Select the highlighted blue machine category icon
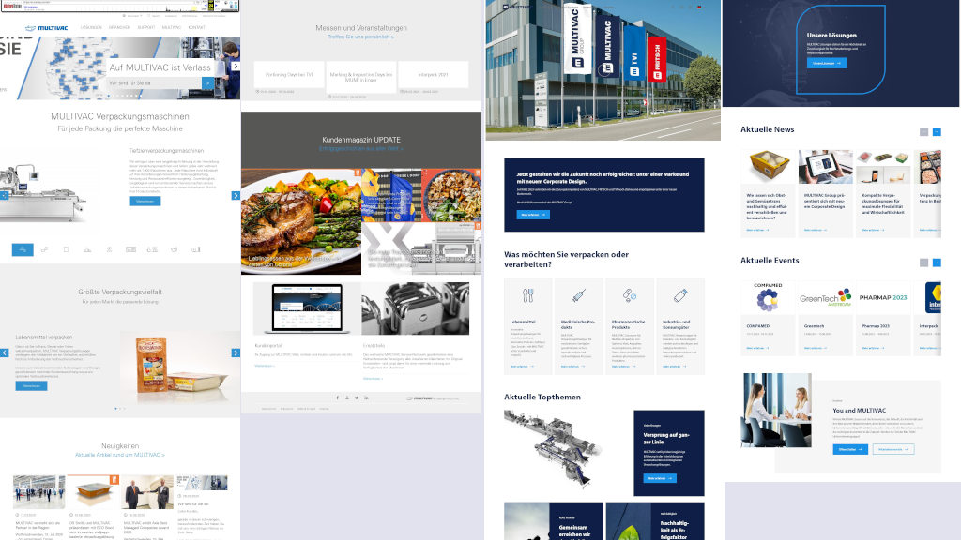This screenshot has height=540, width=961. (x=23, y=249)
